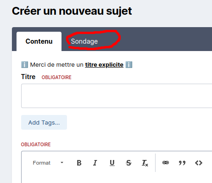Apply strikethrough formatting
Screen dimensions: 212x183
pos(128,163)
